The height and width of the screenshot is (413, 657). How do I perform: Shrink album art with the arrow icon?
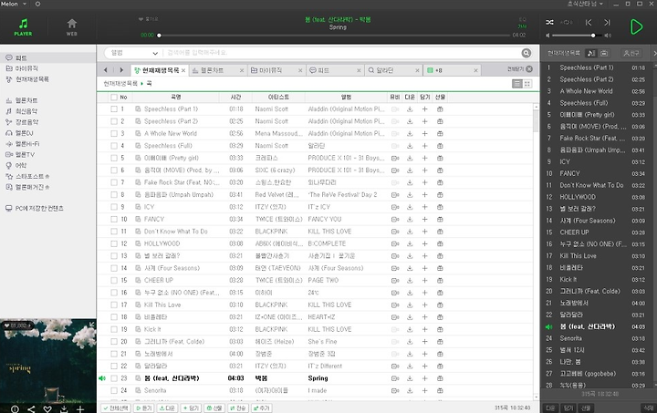coord(91,325)
